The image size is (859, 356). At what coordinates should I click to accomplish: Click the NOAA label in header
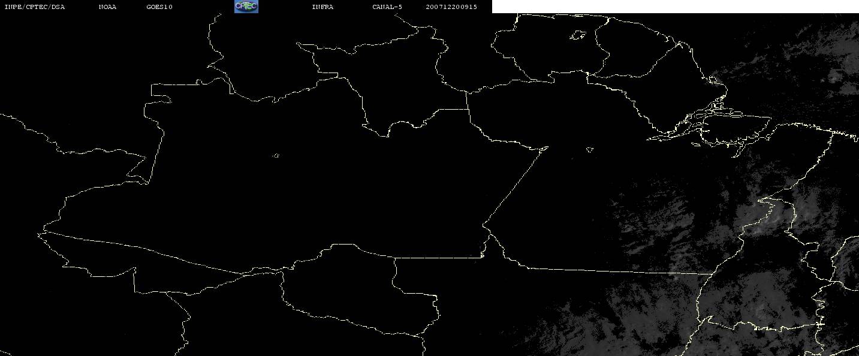tap(107, 7)
